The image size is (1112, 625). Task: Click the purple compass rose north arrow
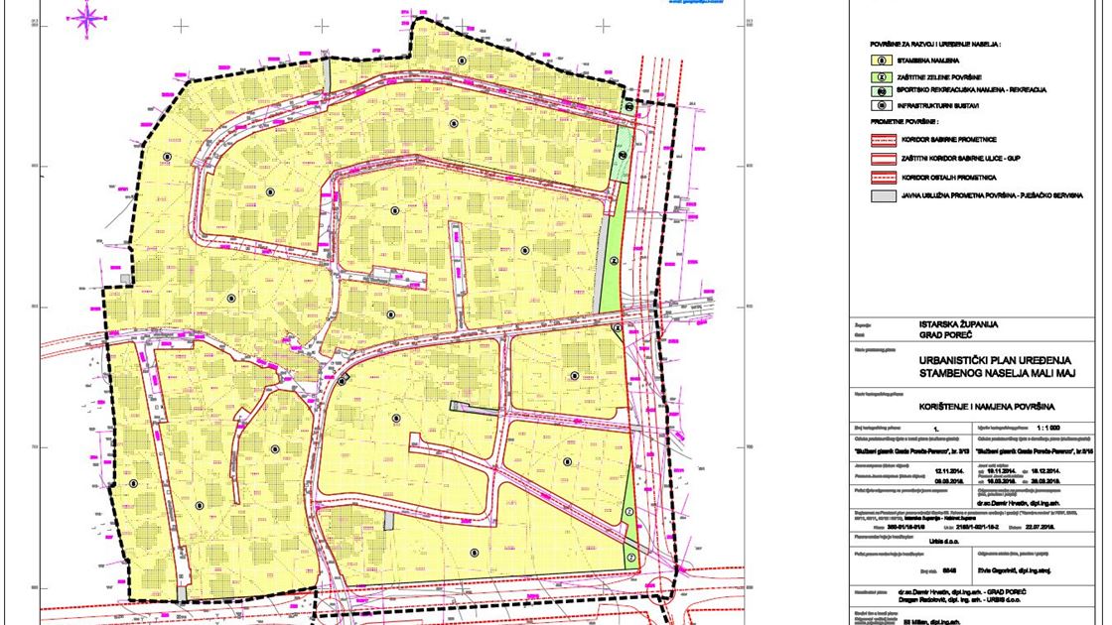click(x=88, y=17)
